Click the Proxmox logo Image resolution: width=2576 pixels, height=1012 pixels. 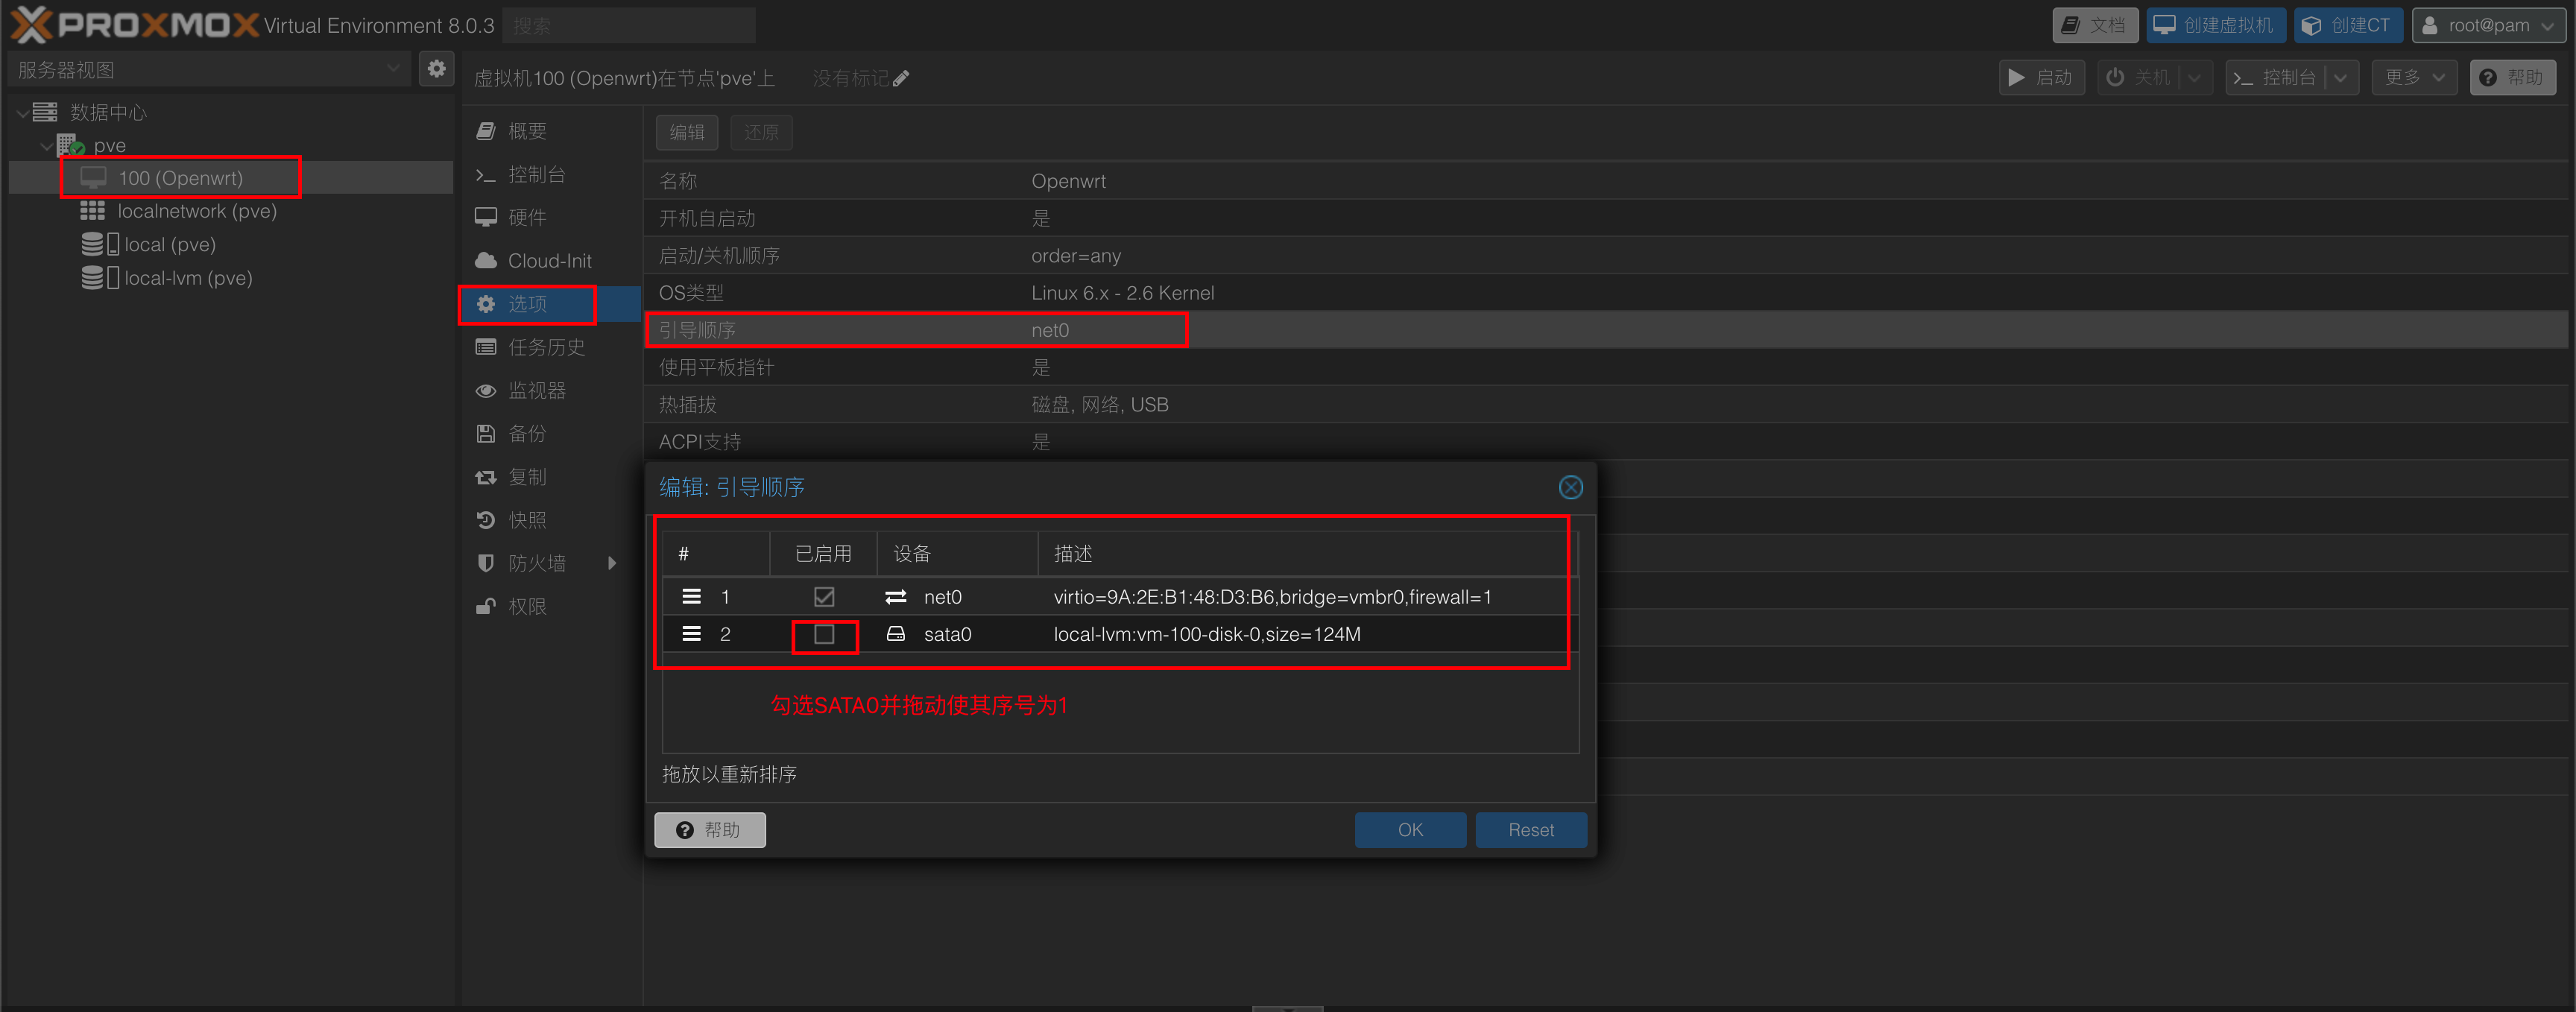click(x=134, y=25)
